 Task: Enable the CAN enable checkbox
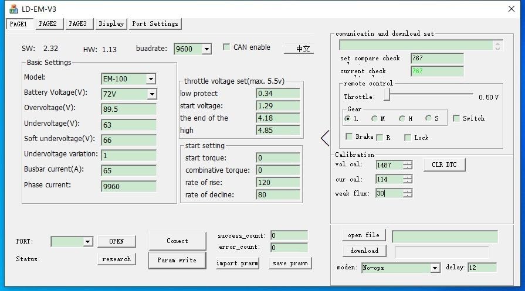coord(226,47)
